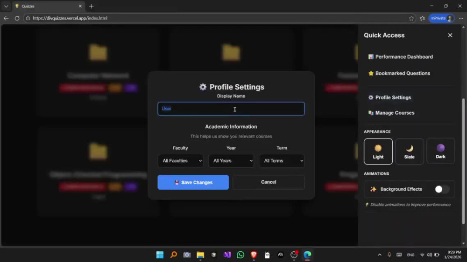This screenshot has width=467, height=262.
Task: Click the taskbar clock and date
Action: 453,255
